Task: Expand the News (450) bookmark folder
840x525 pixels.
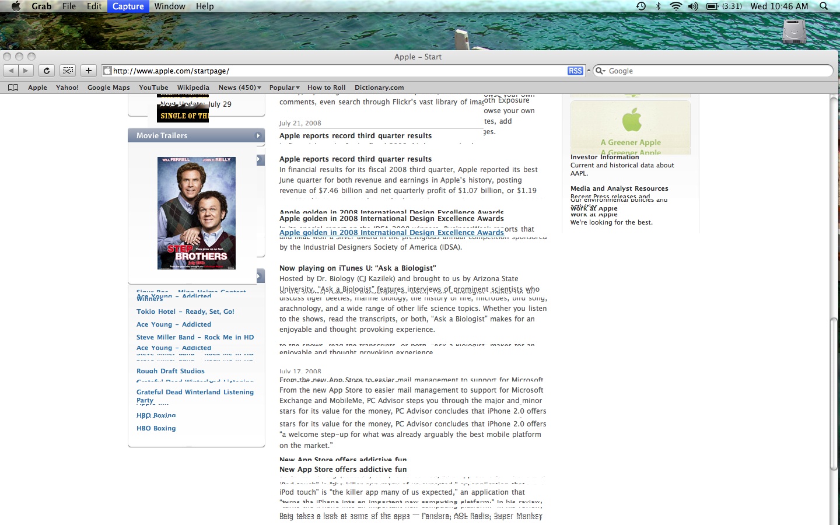Action: point(240,87)
